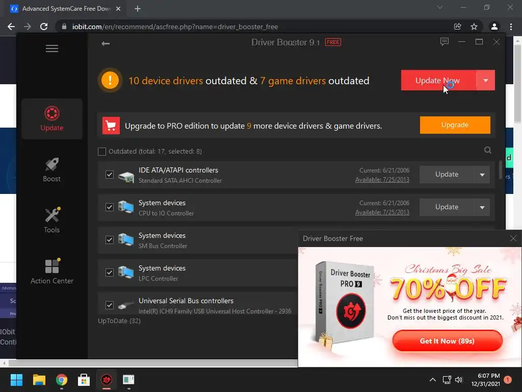Image resolution: width=522 pixels, height=392 pixels.
Task: Click the CPU to IO Controller device icon
Action: pos(126,207)
